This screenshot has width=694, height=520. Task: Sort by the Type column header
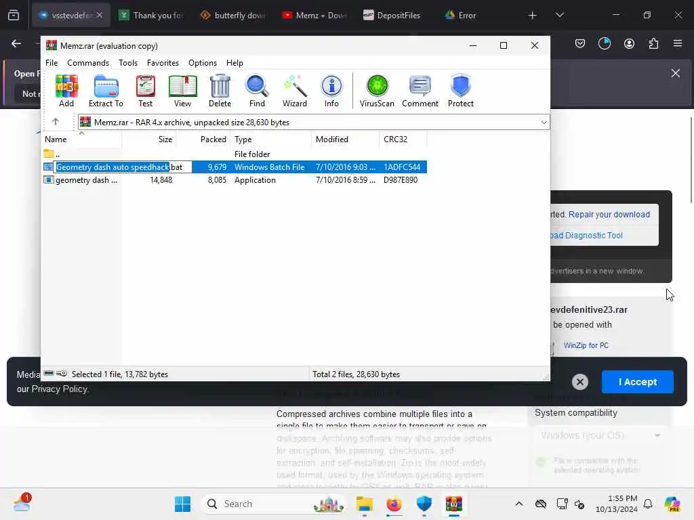(x=271, y=139)
